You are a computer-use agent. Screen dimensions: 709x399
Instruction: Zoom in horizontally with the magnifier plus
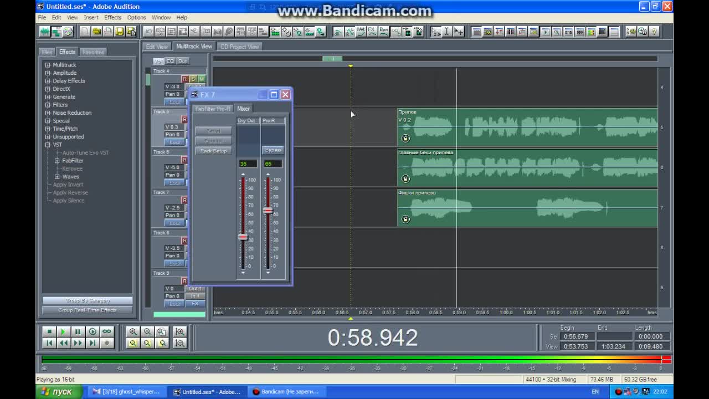(133, 331)
